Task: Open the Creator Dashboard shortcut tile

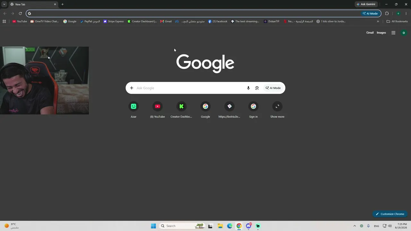Action: coord(181,110)
